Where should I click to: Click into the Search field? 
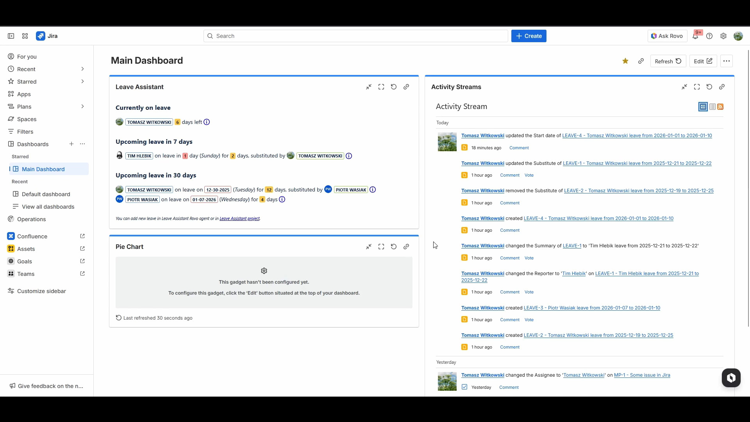point(355,36)
